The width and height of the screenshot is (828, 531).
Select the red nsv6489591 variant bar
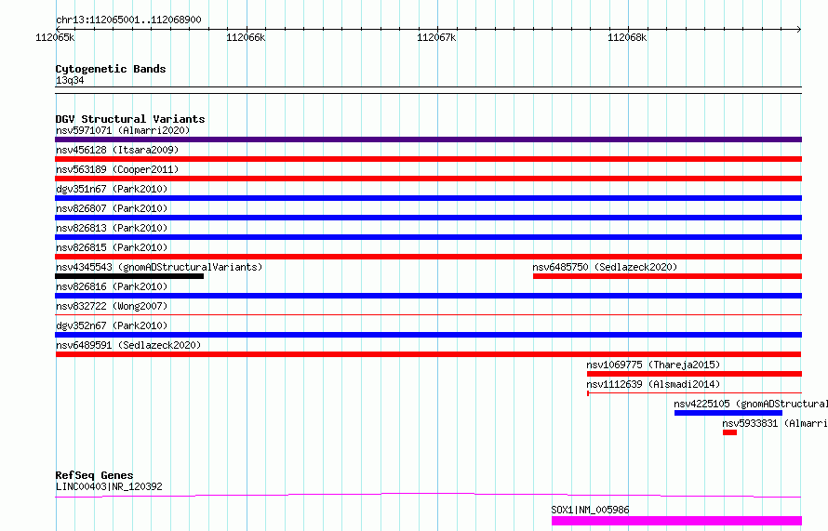click(428, 354)
